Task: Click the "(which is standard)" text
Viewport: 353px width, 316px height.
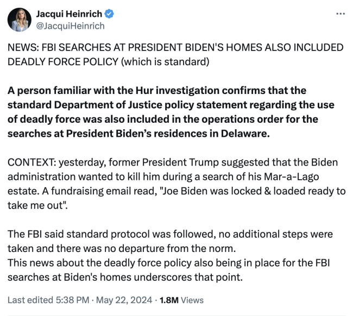Action: (x=165, y=61)
